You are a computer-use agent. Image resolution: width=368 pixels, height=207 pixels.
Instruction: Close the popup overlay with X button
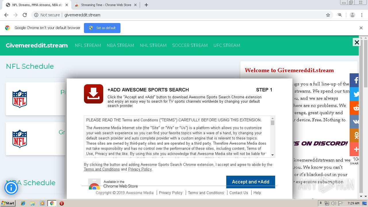tap(357, 42)
